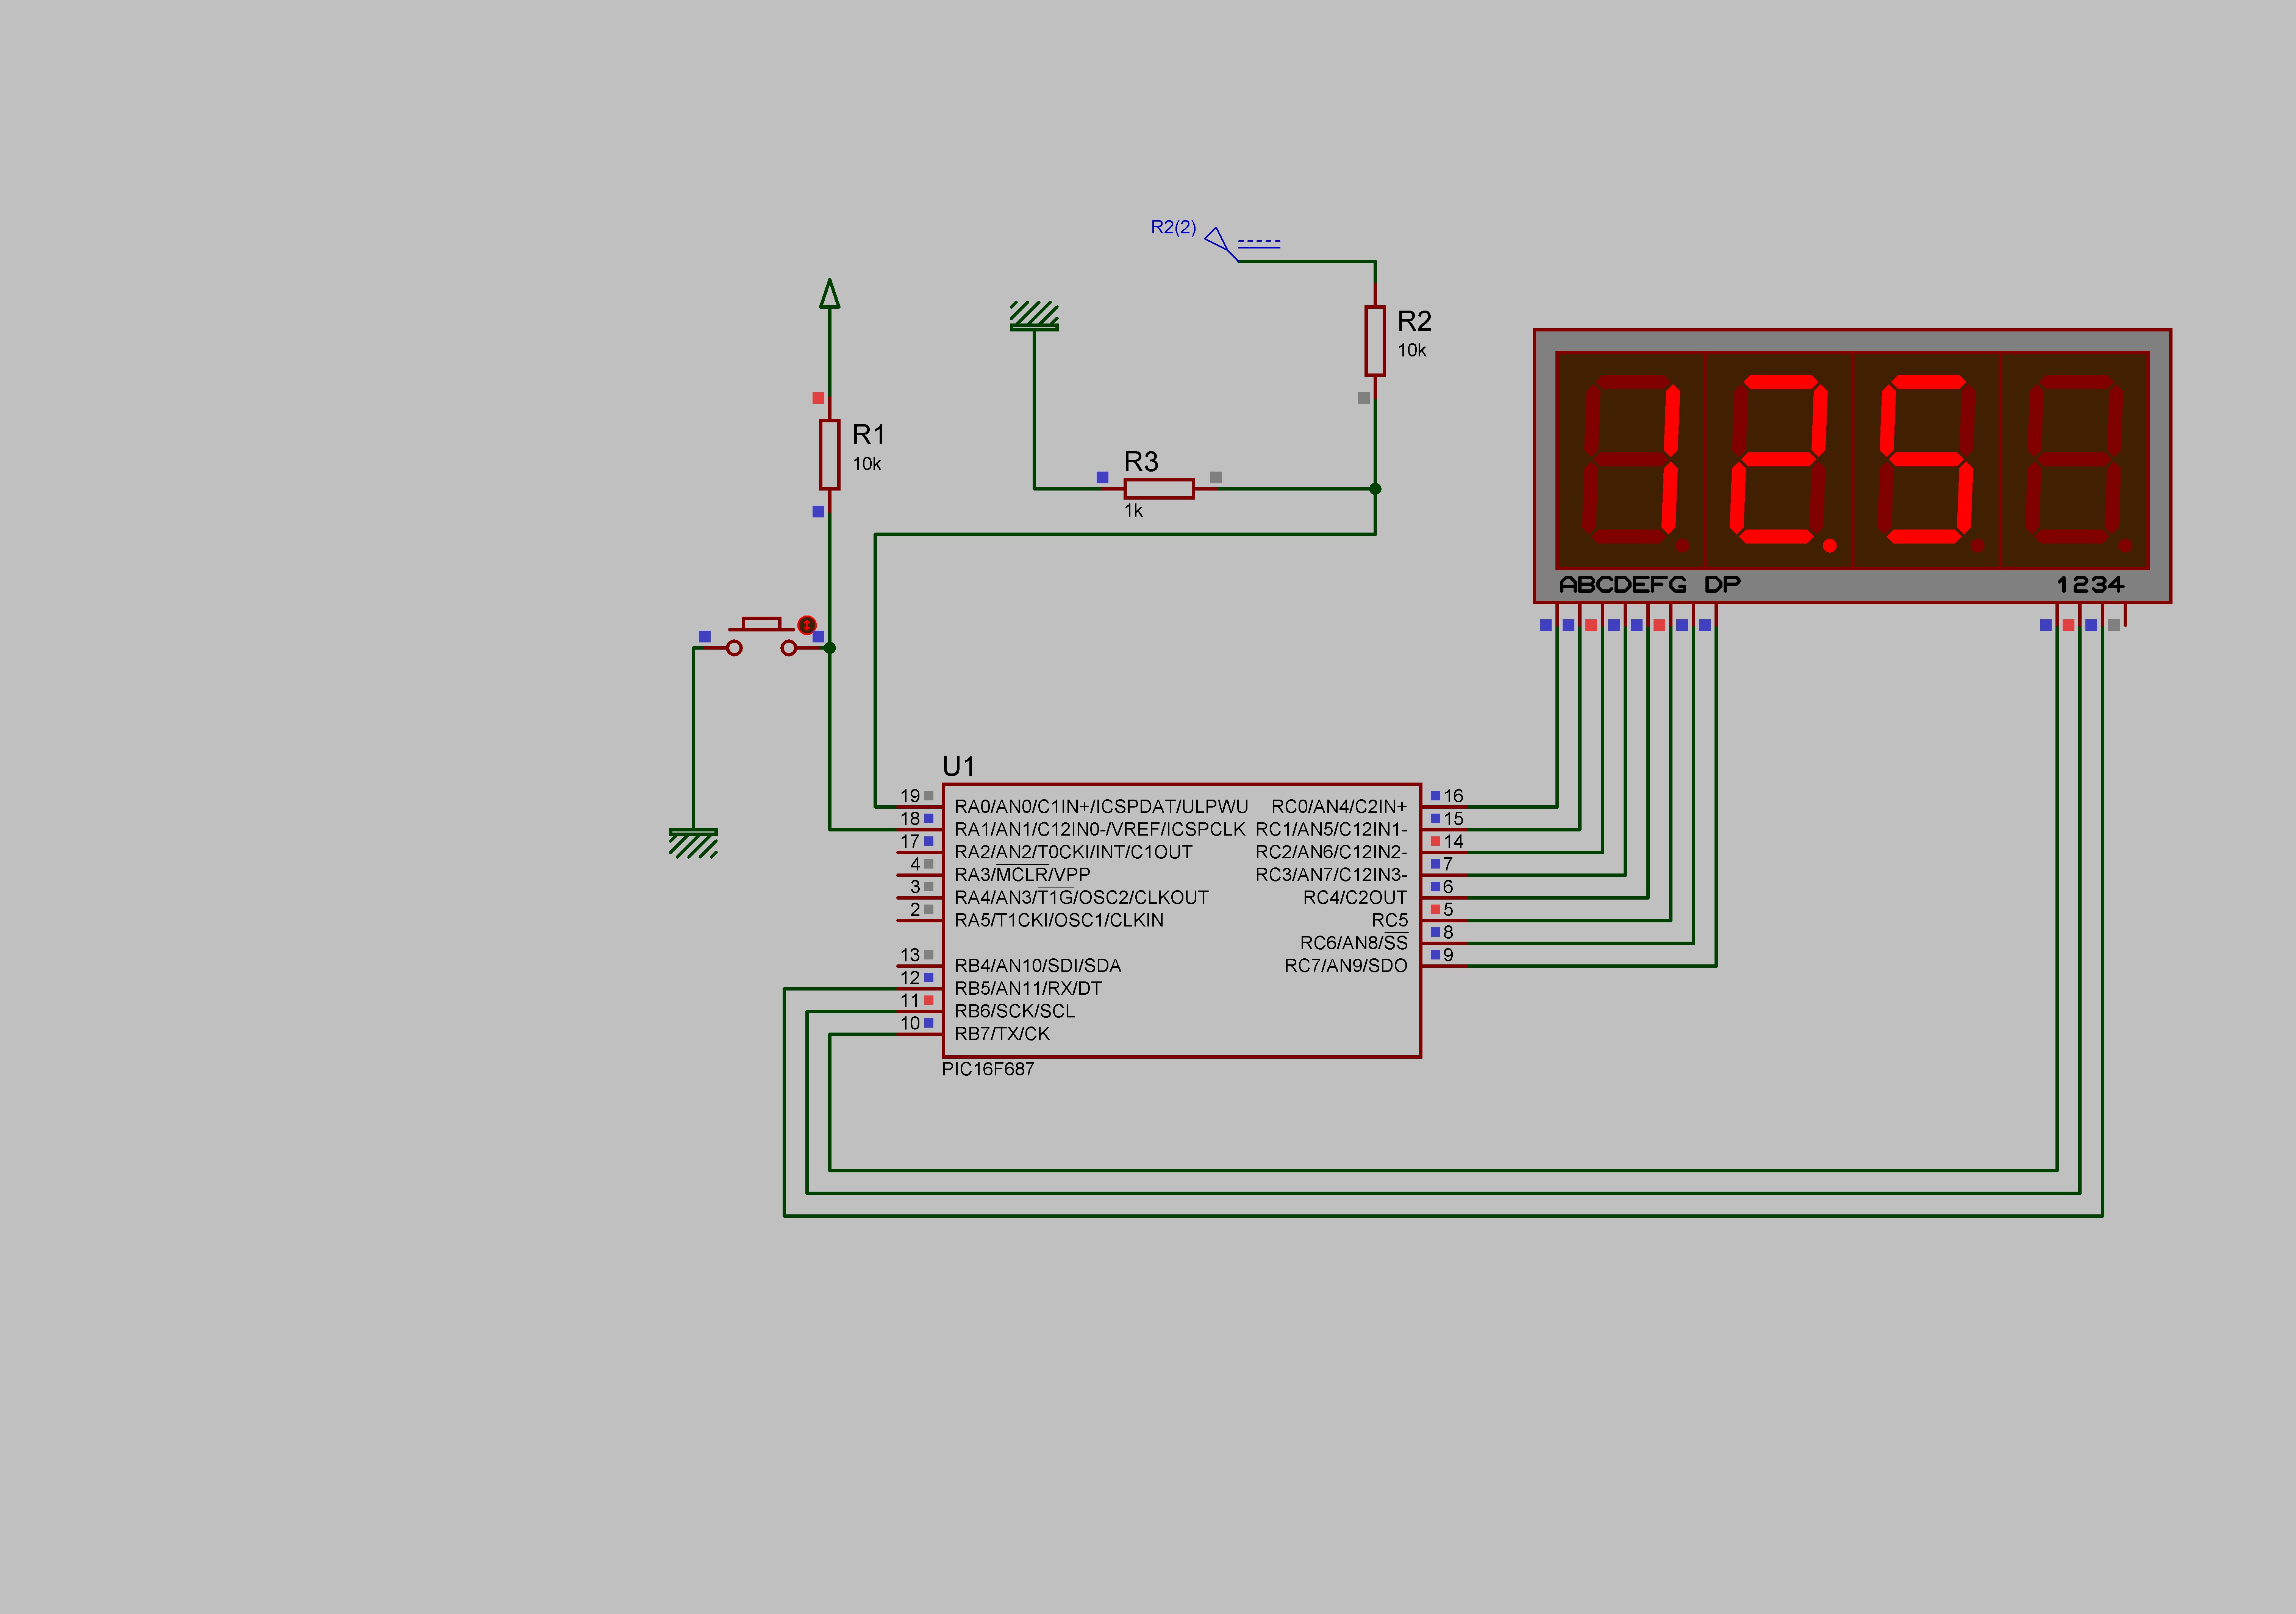This screenshot has height=1614, width=2296.
Task: Select the voltage probe arrow labeled R2(2)
Action: tap(1221, 244)
